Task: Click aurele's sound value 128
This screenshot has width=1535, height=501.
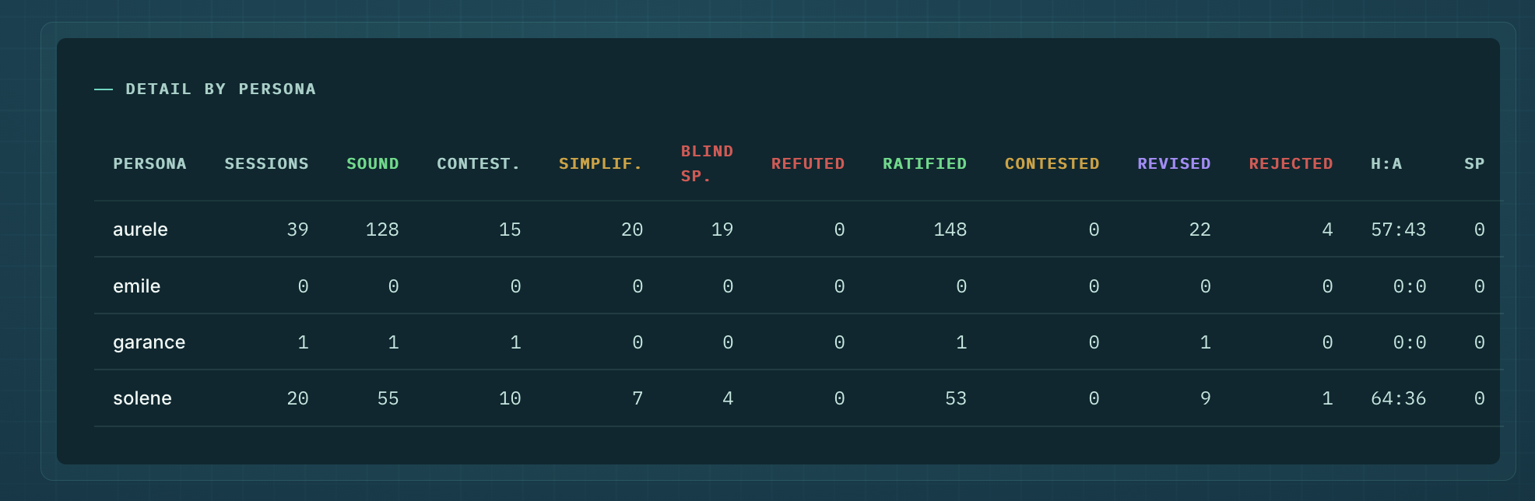Action: pyautogui.click(x=381, y=229)
